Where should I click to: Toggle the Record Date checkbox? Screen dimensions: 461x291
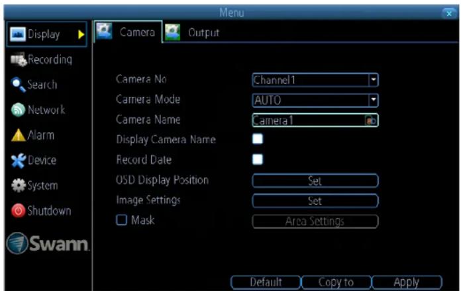tap(258, 159)
